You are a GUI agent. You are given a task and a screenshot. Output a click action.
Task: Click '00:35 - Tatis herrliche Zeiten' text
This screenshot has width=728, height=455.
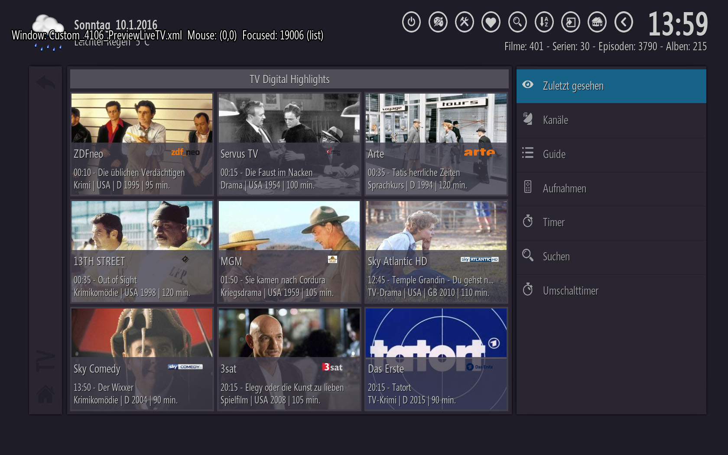[x=414, y=172]
